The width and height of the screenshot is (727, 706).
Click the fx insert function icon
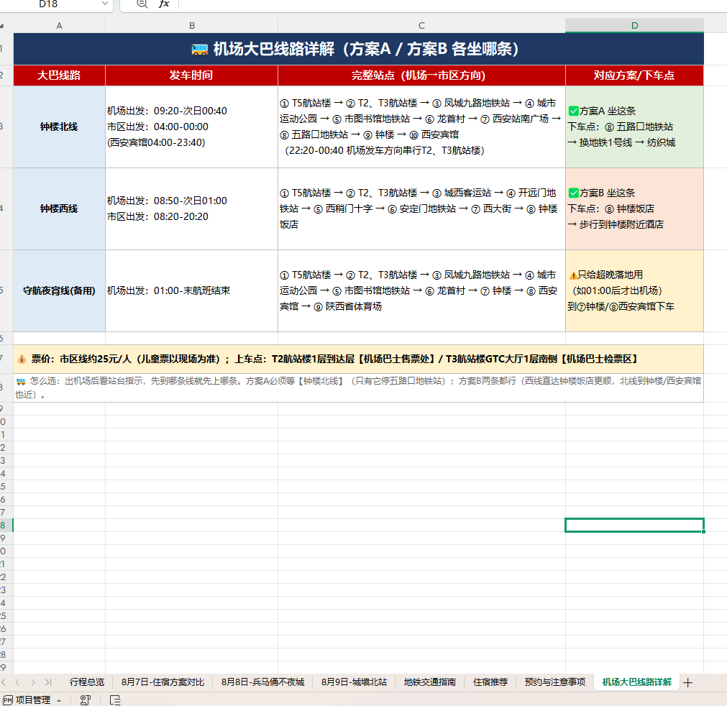164,4
